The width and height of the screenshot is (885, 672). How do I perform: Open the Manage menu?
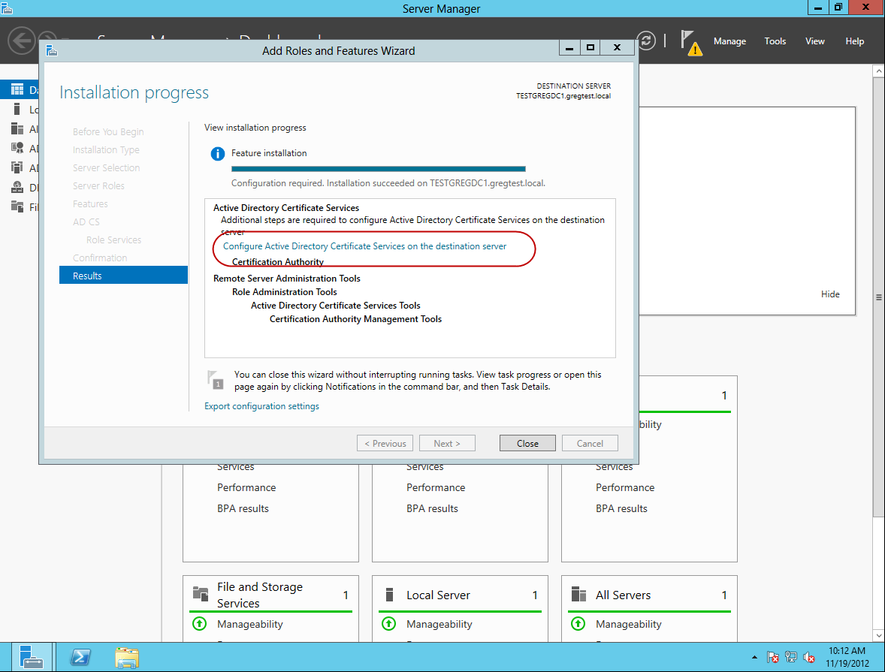(729, 41)
